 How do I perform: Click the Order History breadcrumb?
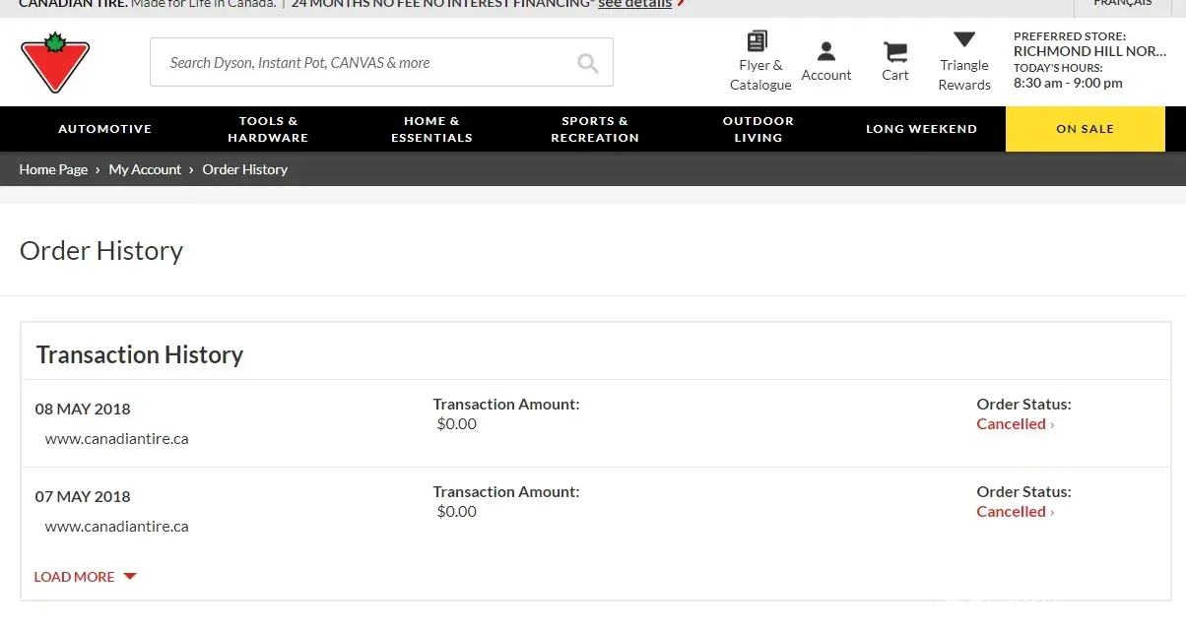[244, 169]
